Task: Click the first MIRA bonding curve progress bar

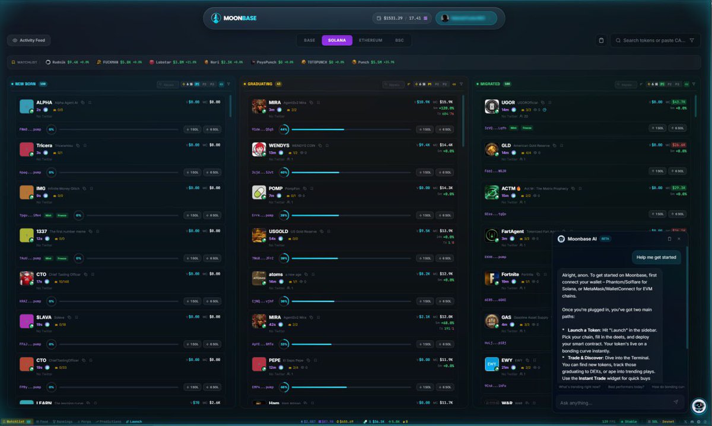Action: point(351,129)
